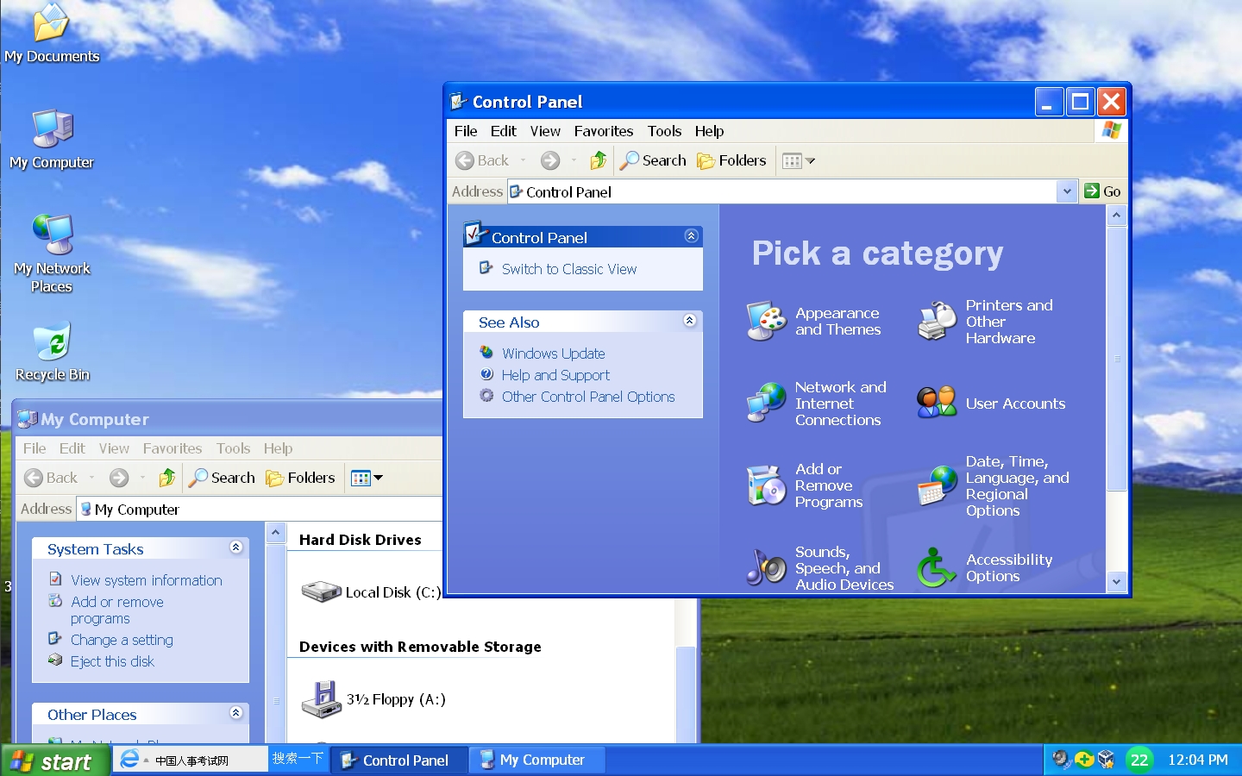The width and height of the screenshot is (1242, 776).
Task: Open Network and Internet Connections icon
Action: coord(766,403)
